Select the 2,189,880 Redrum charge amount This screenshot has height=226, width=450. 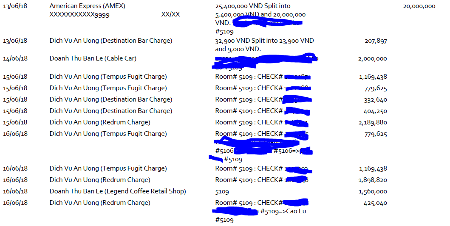pos(373,123)
